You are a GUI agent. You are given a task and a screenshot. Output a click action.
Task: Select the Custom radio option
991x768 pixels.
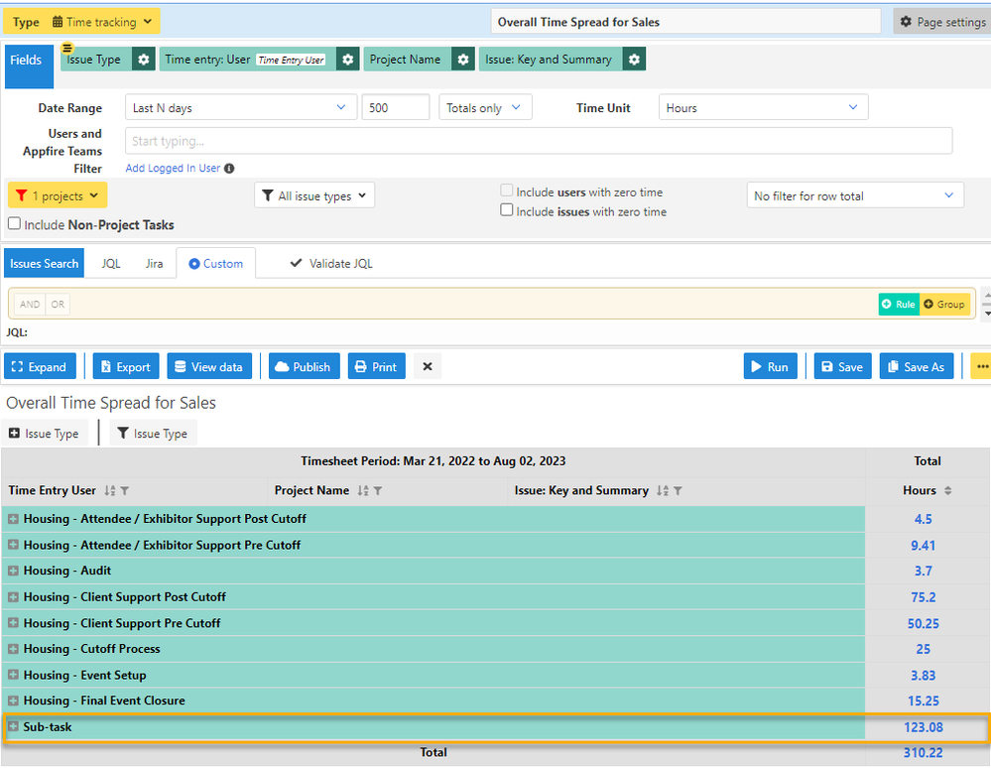[194, 264]
